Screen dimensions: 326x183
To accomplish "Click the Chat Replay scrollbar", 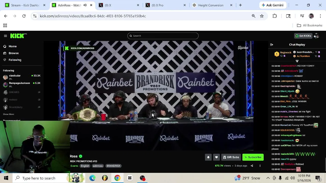I will pos(325,165).
